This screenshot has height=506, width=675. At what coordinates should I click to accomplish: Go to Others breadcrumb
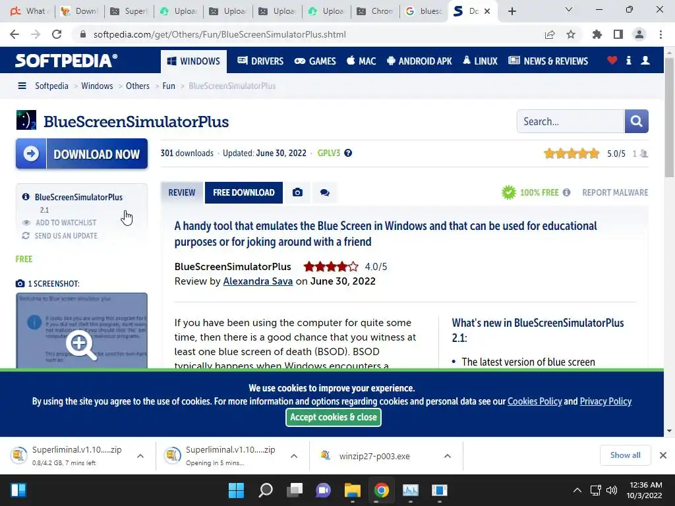pyautogui.click(x=137, y=86)
